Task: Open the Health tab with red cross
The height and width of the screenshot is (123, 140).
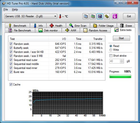Action: (x=56, y=25)
